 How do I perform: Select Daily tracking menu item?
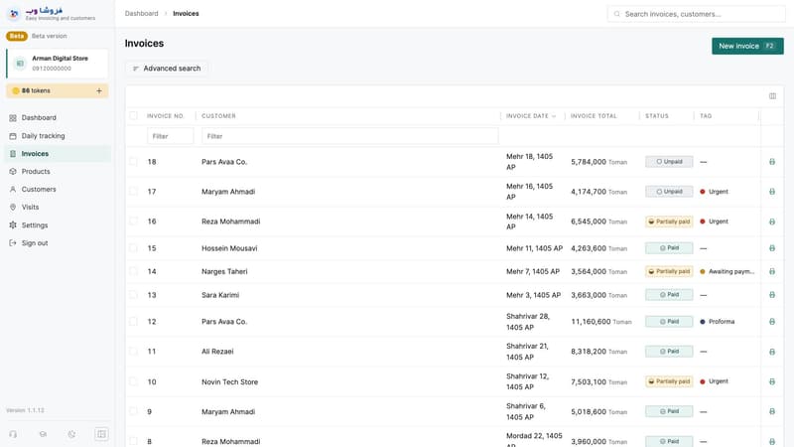click(58, 136)
